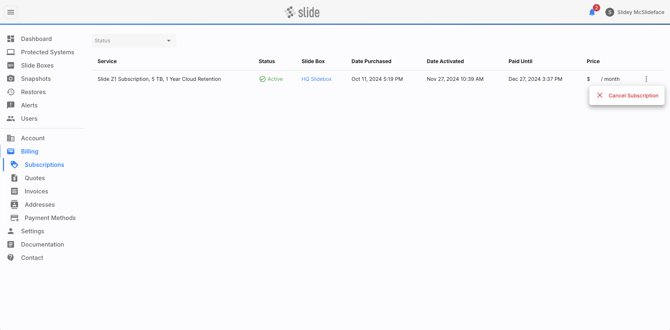Click the Active status checkmark icon
Screen dimensions: 670x330
(x=263, y=79)
